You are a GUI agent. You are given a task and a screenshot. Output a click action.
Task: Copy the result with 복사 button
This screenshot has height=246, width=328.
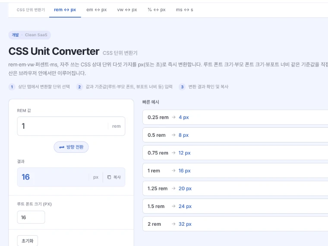(x=114, y=177)
